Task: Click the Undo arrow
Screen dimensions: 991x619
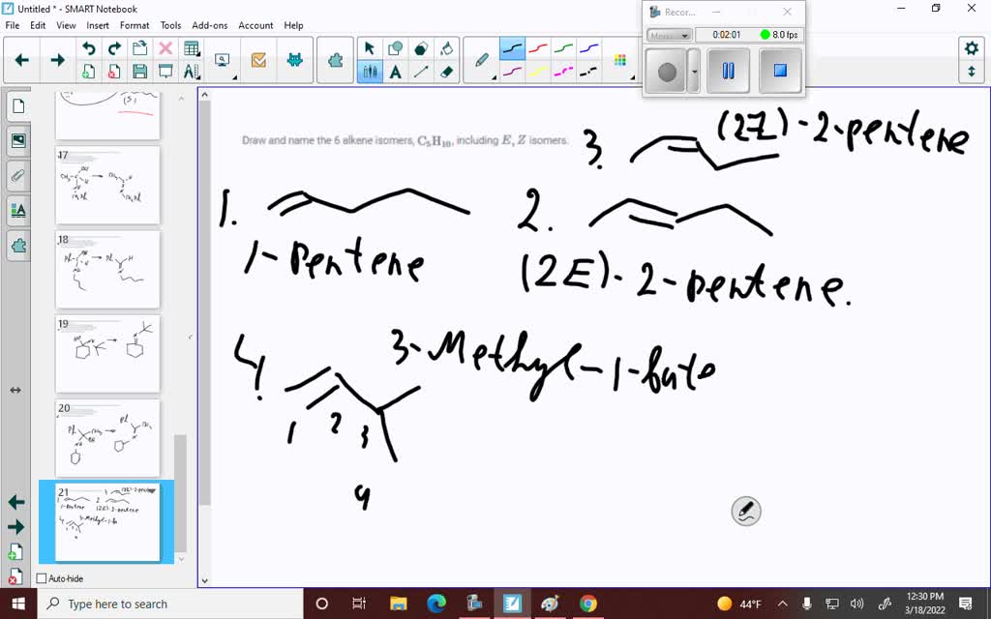Action: pos(89,47)
